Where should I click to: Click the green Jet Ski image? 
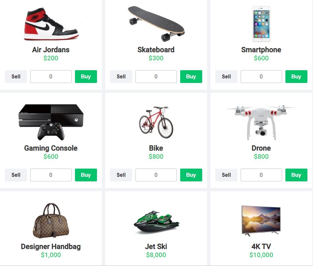click(156, 222)
